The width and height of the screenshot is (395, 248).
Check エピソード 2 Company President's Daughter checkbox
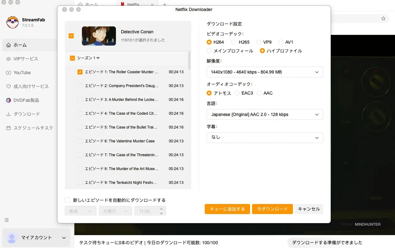coord(80,86)
